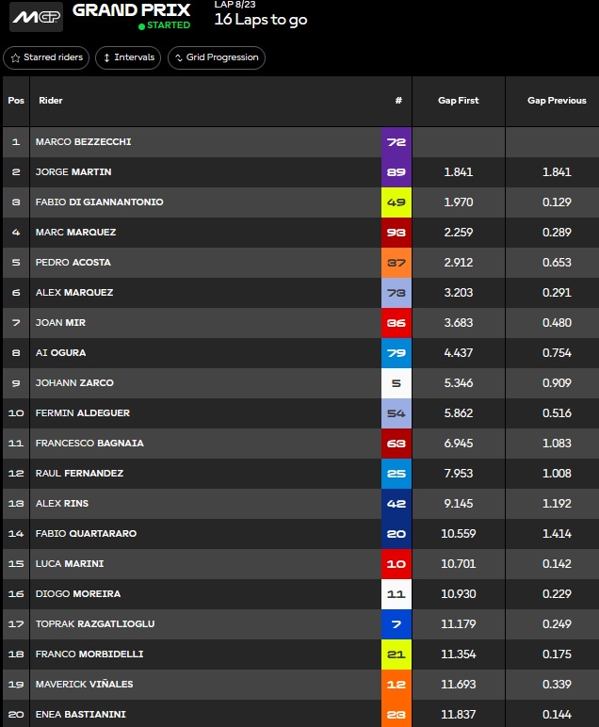Toggle the Starred riders filter
The image size is (599, 727).
pyautogui.click(x=47, y=57)
